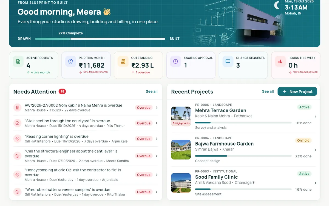Click Mehra Terrace Garden 16% progress bar
The height and width of the screenshot is (206, 329).
coord(243,123)
